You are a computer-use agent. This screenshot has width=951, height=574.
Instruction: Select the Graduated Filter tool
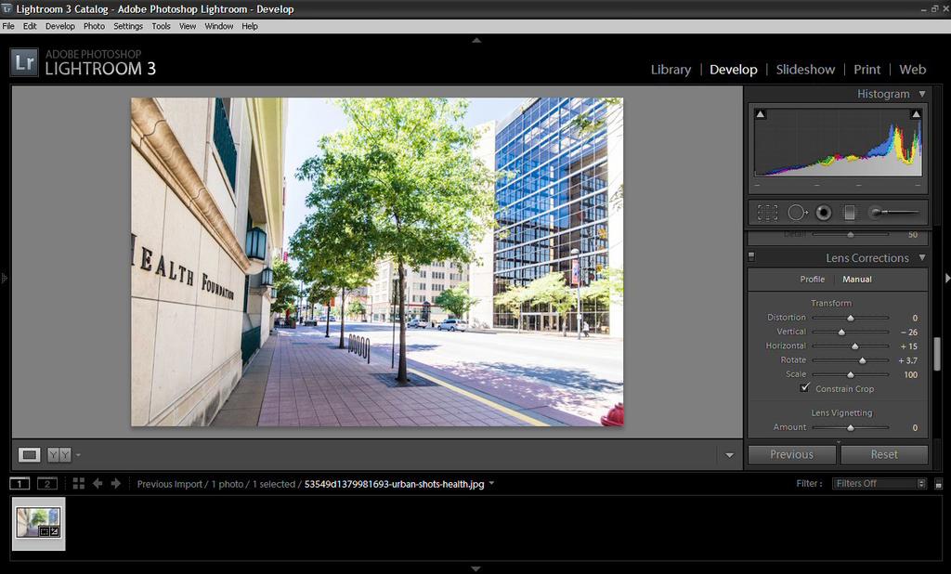coord(849,213)
